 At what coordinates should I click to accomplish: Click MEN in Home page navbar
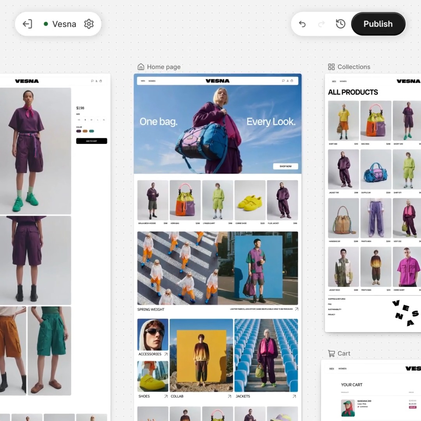click(143, 81)
